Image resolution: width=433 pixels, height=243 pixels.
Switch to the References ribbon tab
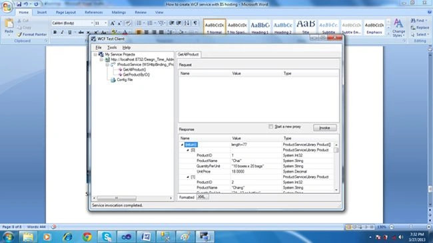[94, 13]
